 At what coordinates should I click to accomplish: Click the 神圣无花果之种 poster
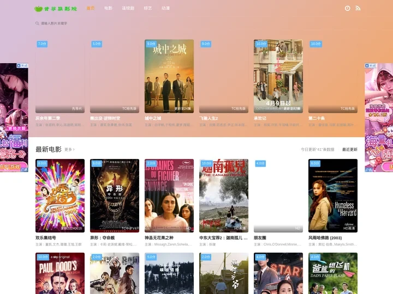tap(169, 196)
